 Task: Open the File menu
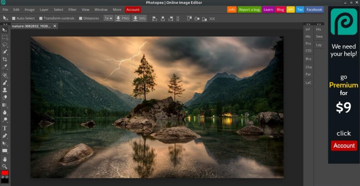point(5,10)
